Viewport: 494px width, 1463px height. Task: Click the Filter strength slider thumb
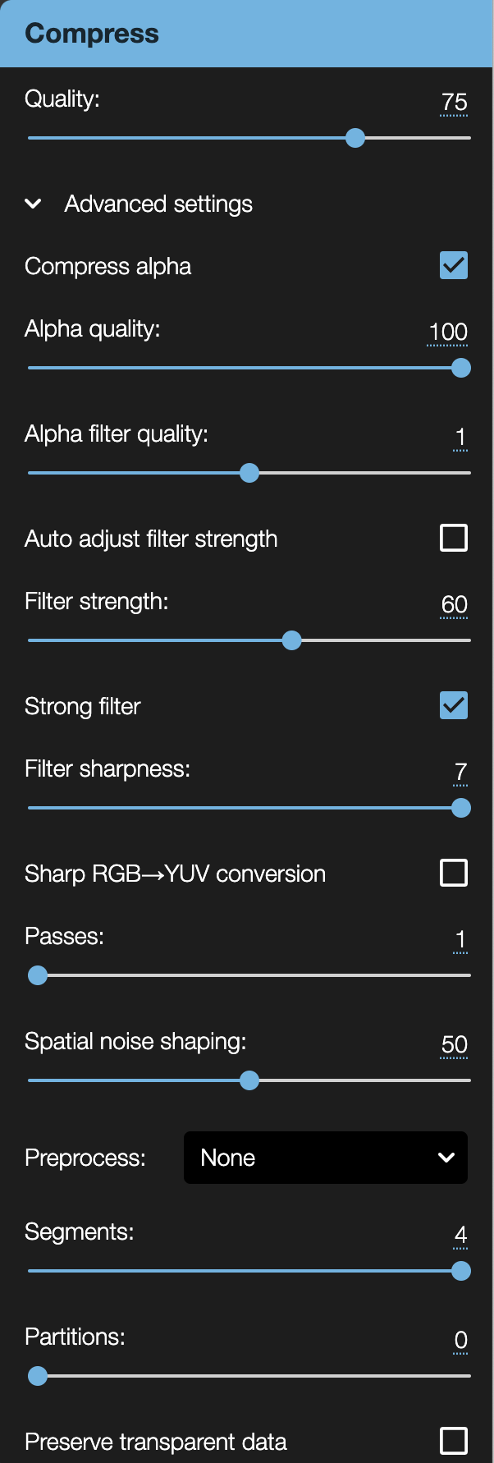click(292, 640)
